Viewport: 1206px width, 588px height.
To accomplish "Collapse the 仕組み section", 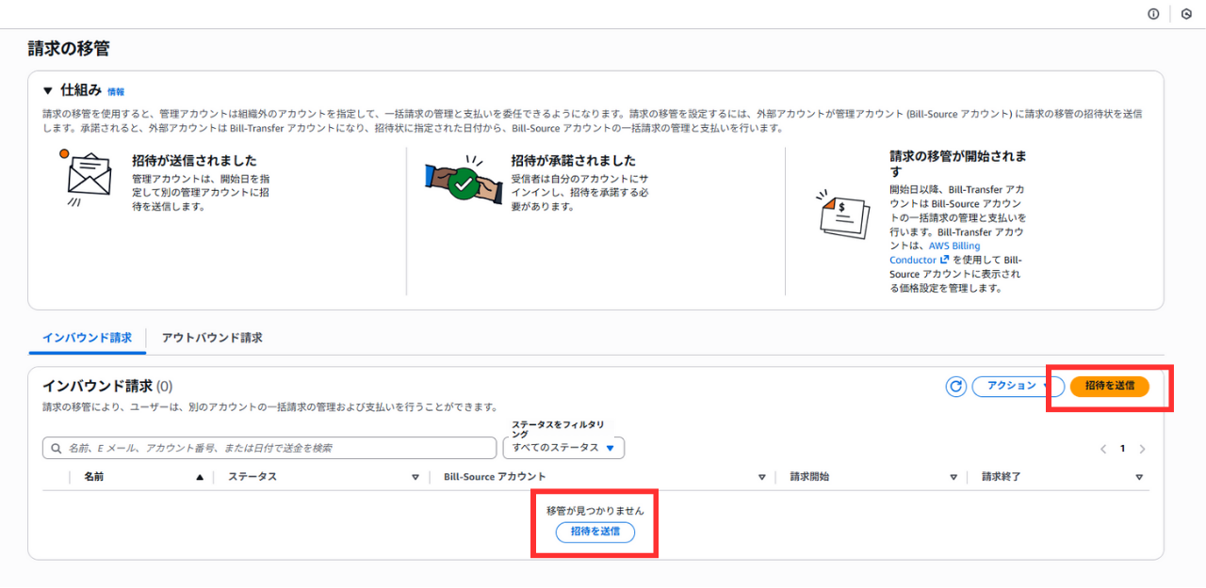I will 48,91.
